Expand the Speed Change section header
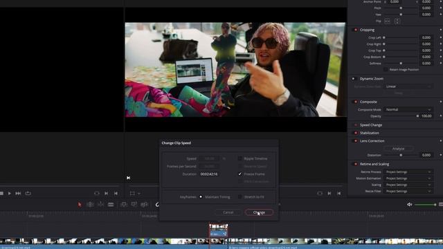Image resolution: width=443 pixels, height=249 pixels. coord(371,124)
